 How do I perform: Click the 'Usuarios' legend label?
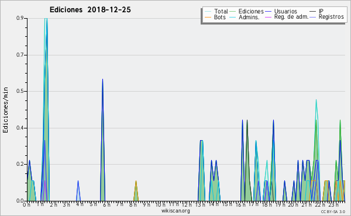tap(285, 11)
